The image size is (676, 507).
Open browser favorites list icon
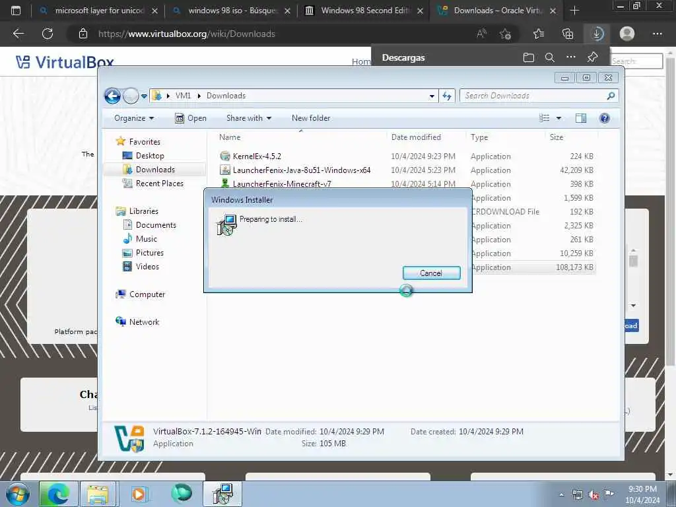click(539, 34)
